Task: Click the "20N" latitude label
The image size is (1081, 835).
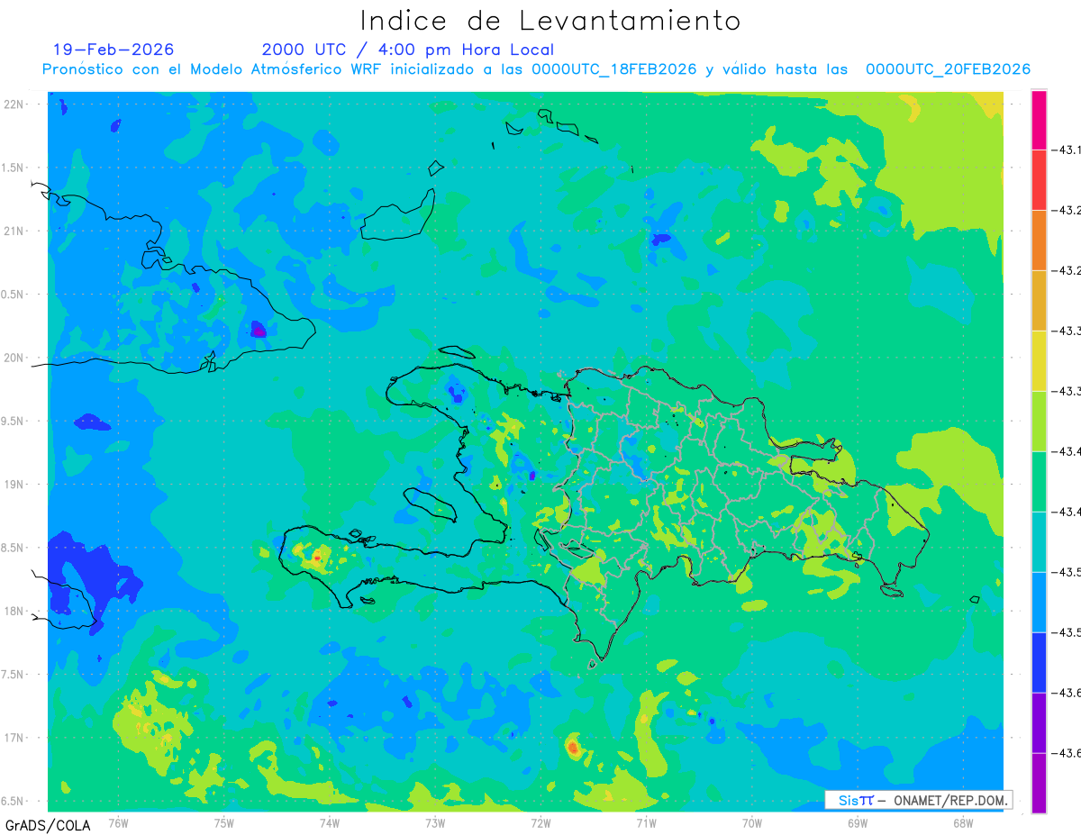Action: [14, 359]
